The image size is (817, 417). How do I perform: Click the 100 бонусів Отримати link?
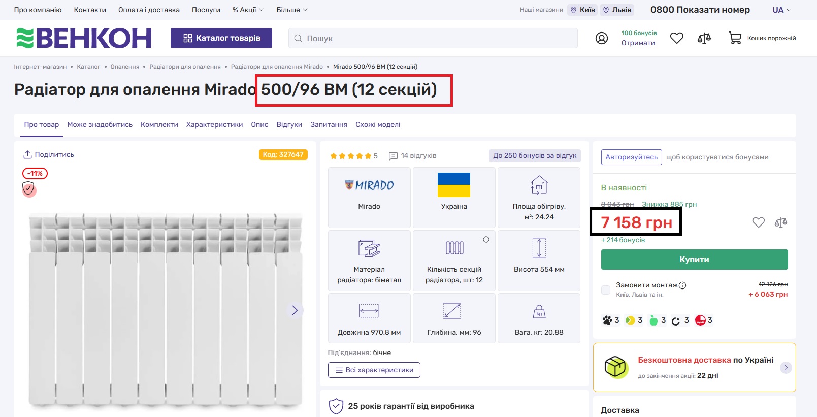(639, 38)
